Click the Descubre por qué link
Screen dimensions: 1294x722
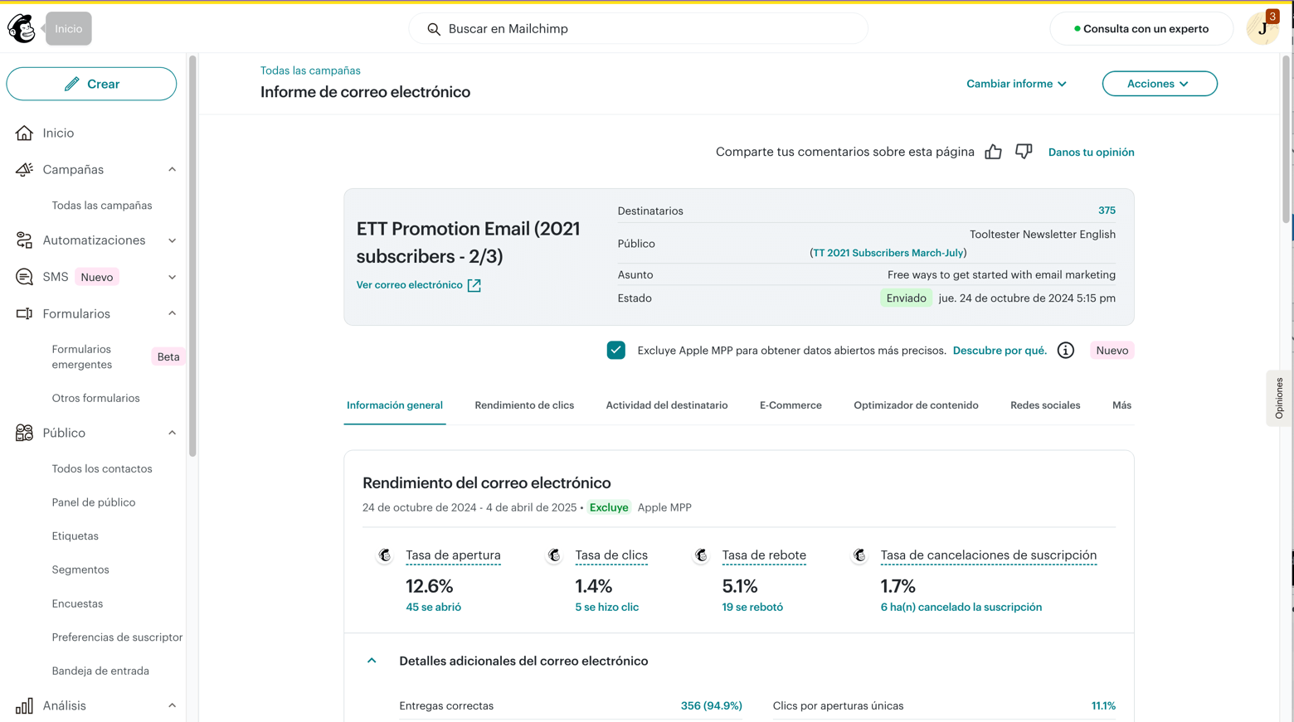pos(1000,351)
